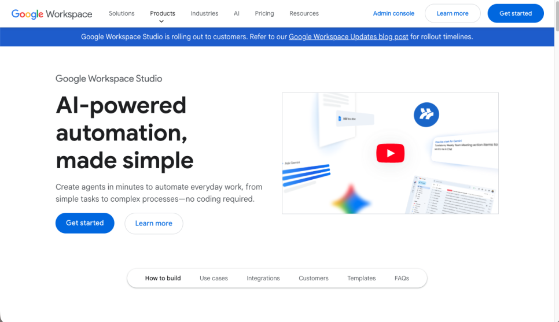The height and width of the screenshot is (322, 559).
Task: Expand the Products menu chevron
Action: click(x=161, y=21)
